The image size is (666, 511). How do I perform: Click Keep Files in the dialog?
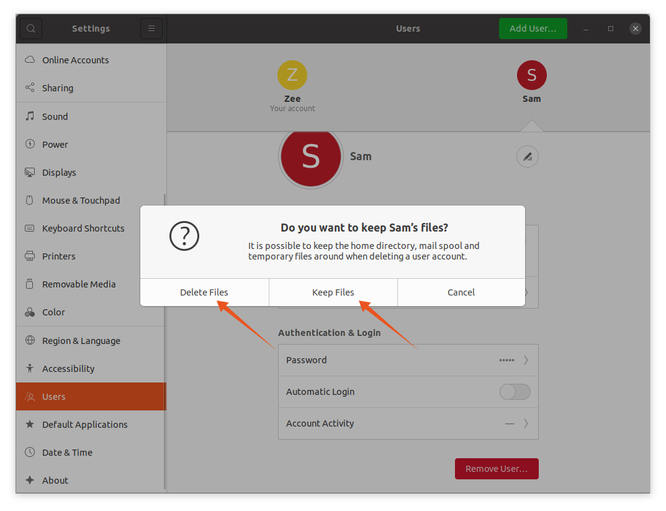(333, 292)
